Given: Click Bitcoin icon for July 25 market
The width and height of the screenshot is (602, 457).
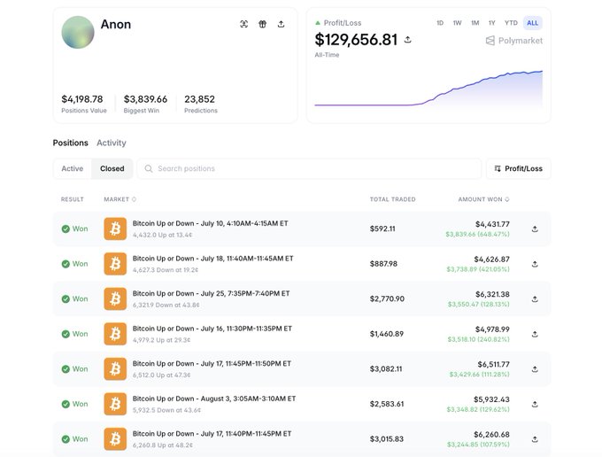Looking at the screenshot, I should coord(115,298).
